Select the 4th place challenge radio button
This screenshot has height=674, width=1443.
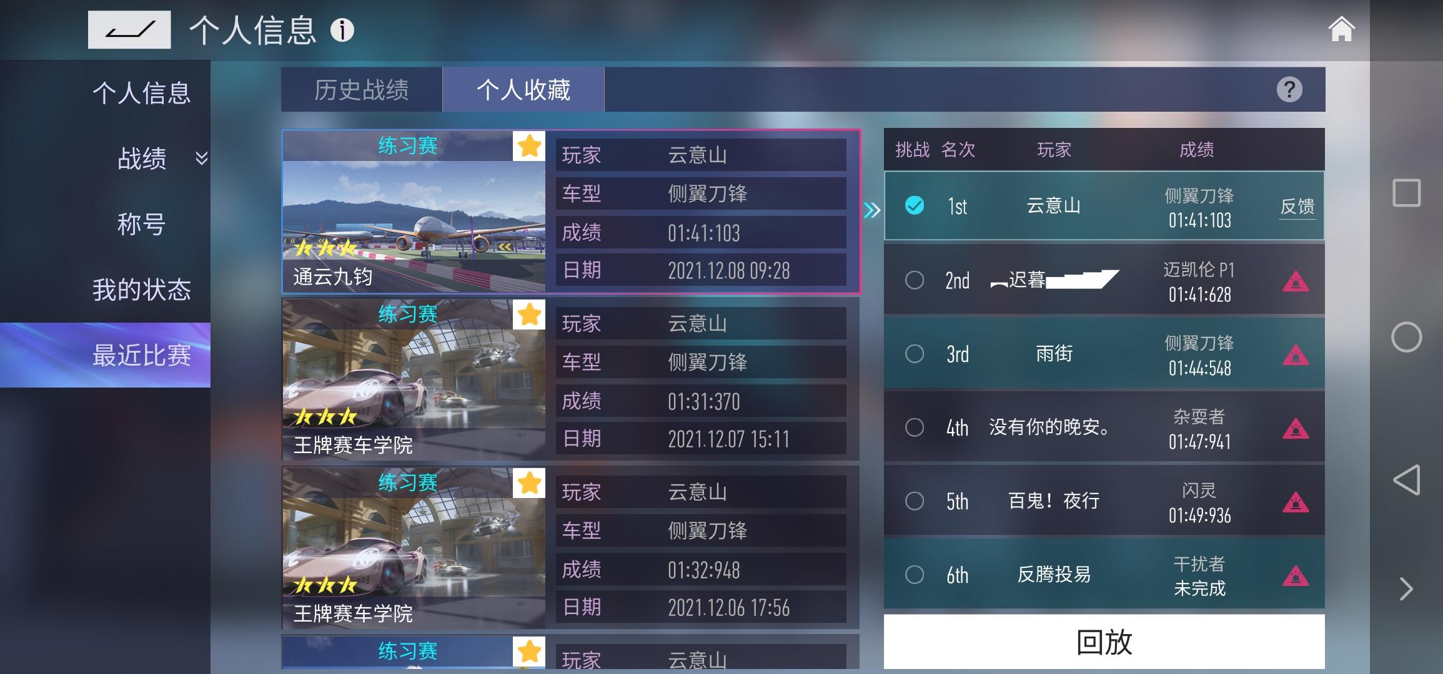coord(915,427)
